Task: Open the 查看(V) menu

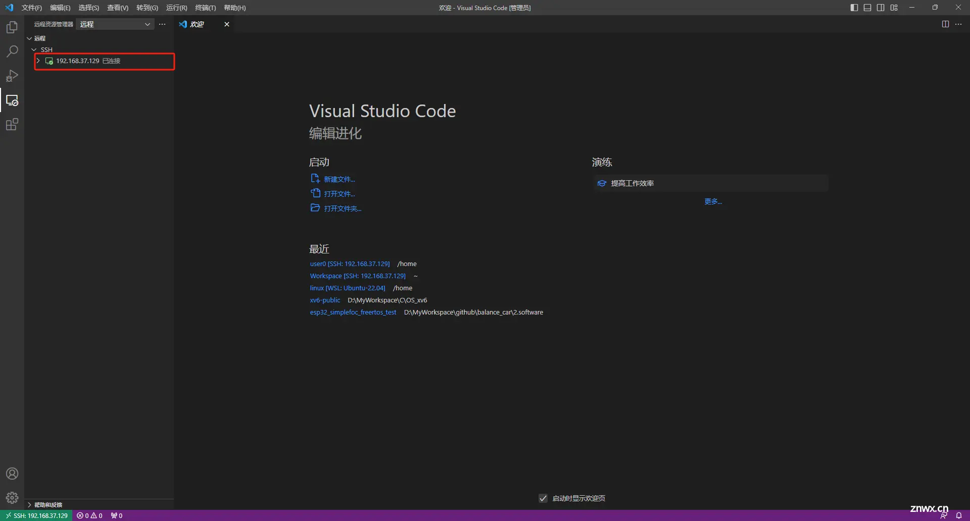Action: [118, 8]
